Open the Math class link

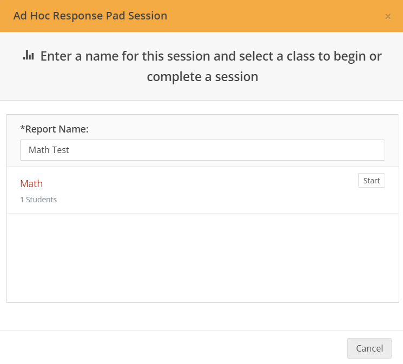pos(31,184)
